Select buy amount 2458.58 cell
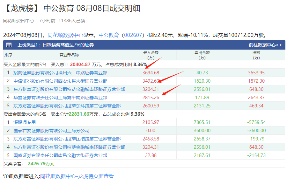 tap(151, 139)
